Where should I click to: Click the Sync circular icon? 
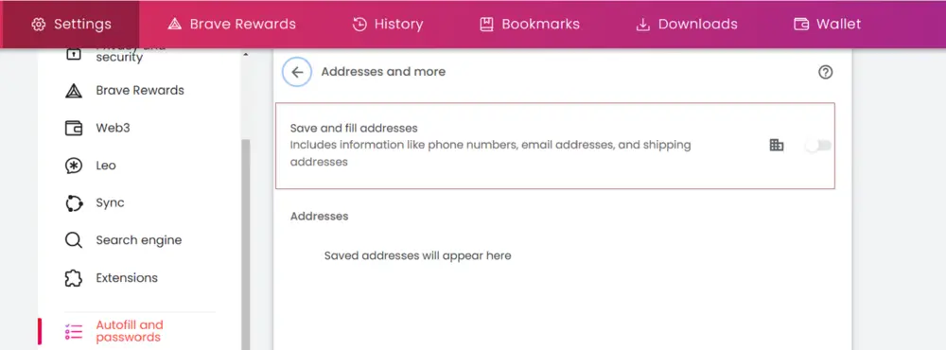74,203
